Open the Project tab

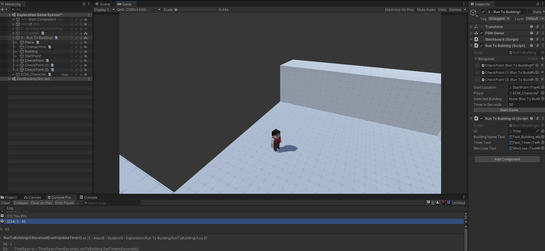point(9,198)
